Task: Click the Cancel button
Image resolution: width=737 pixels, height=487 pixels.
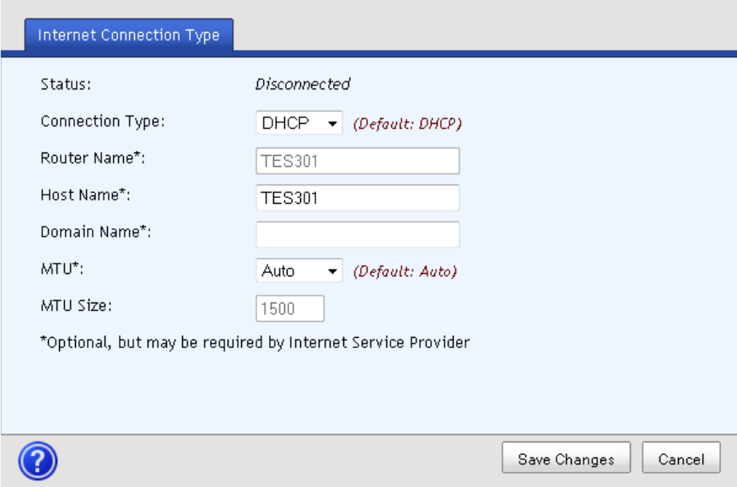Action: 681,459
